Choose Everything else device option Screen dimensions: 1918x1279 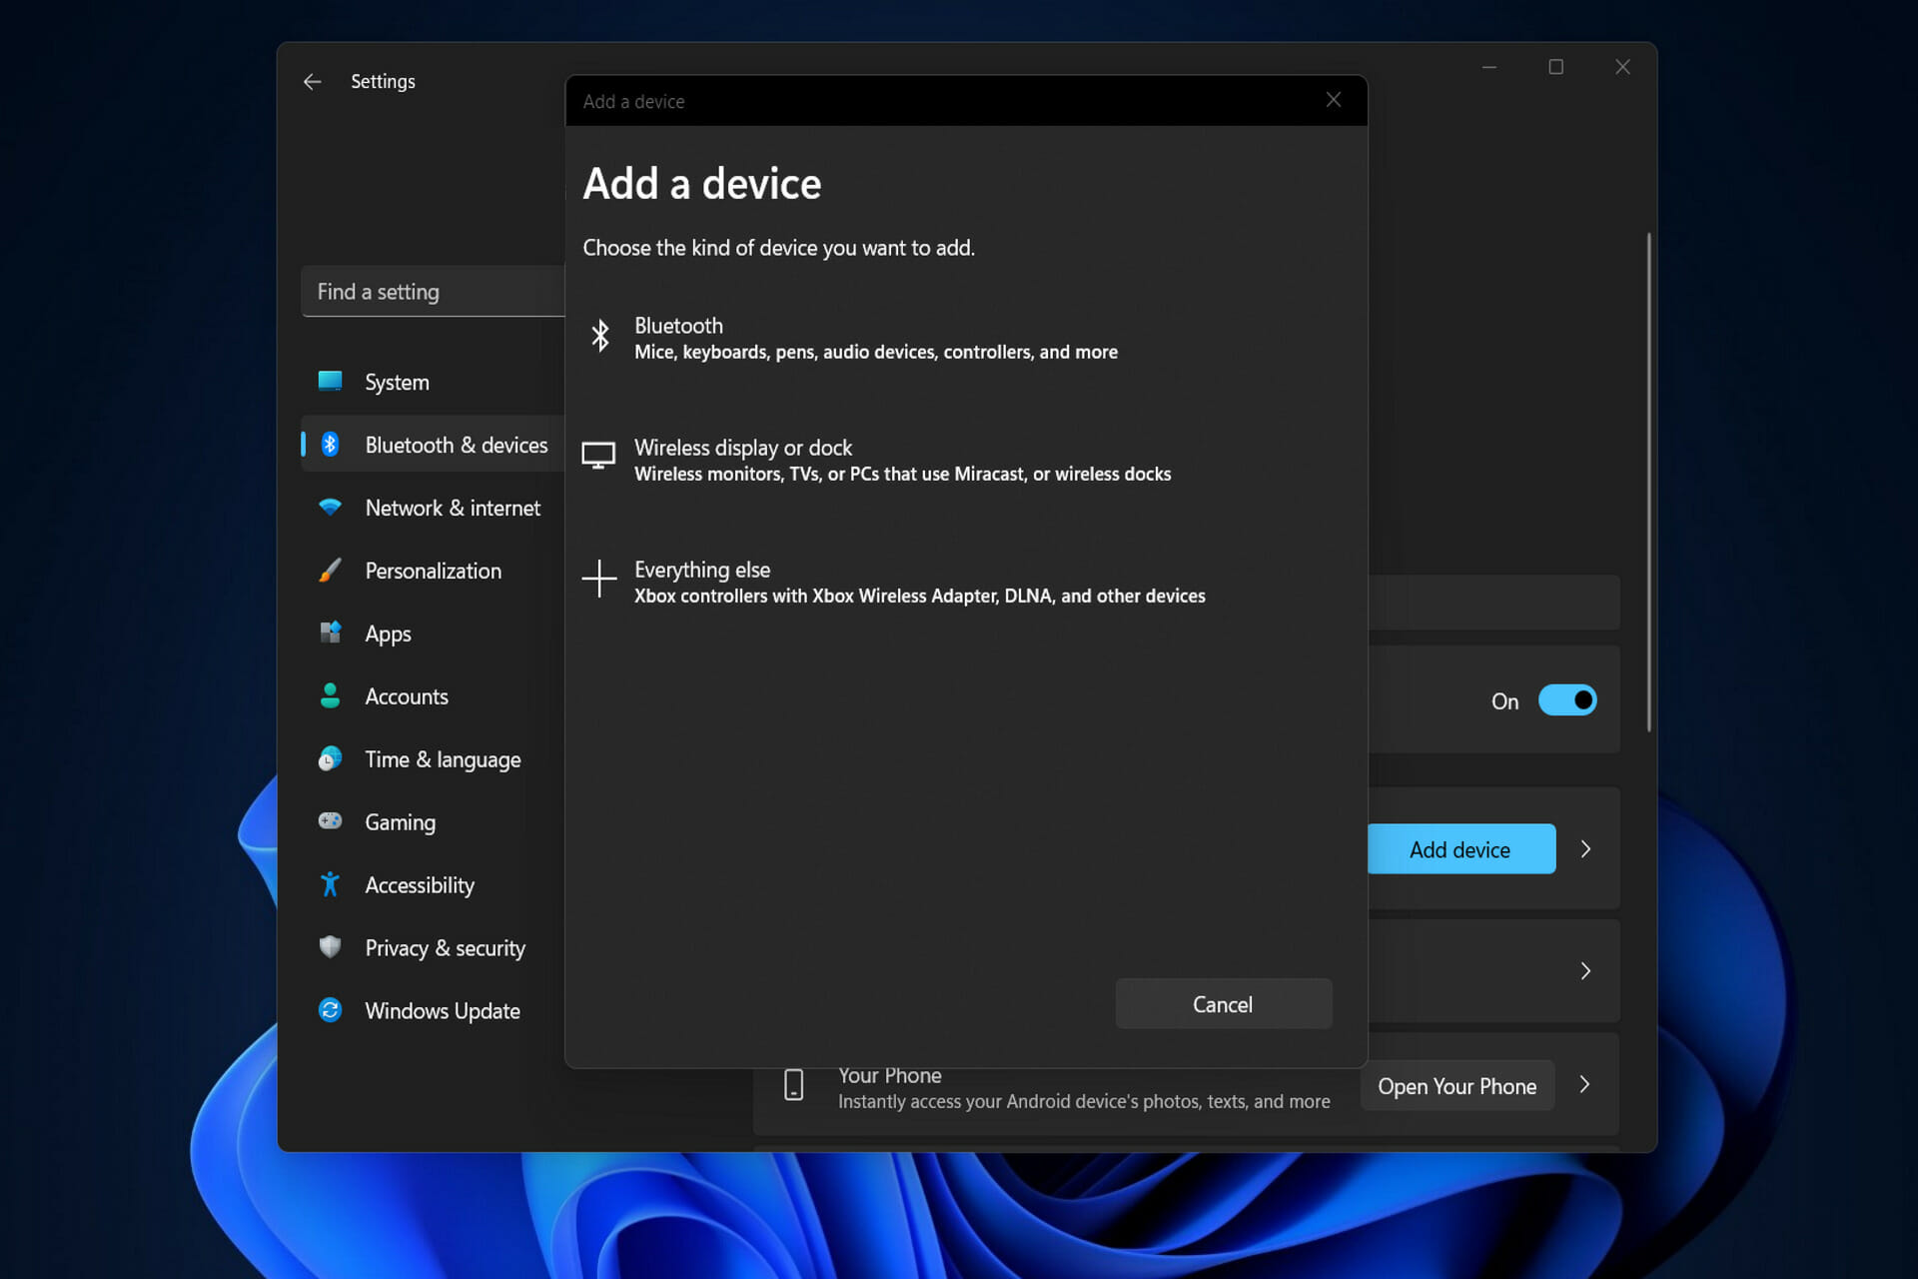[966, 582]
